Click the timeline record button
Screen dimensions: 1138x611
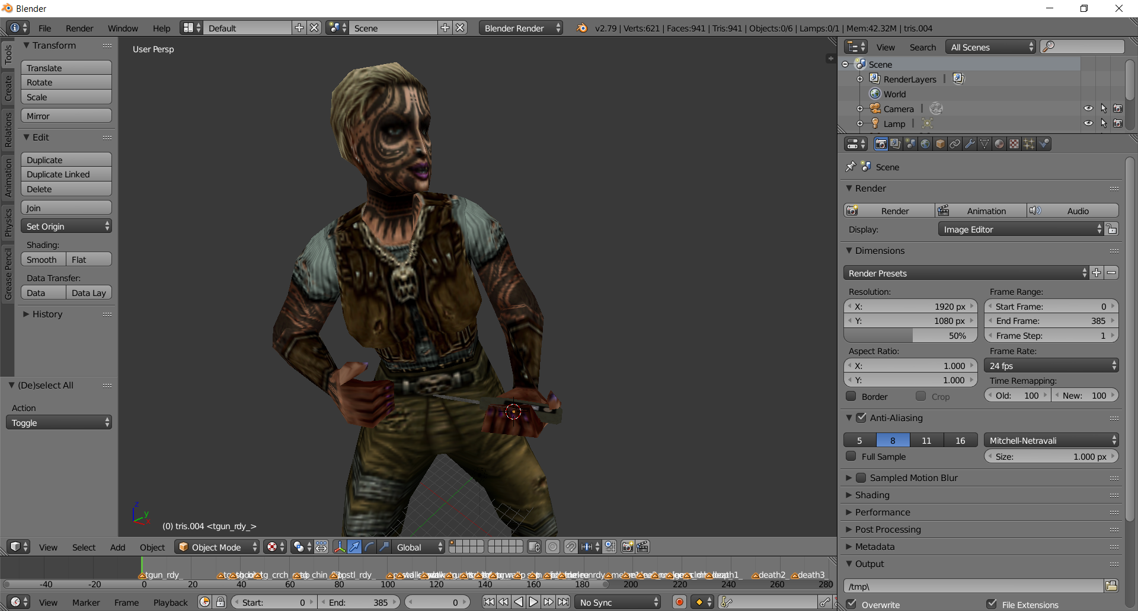[679, 602]
